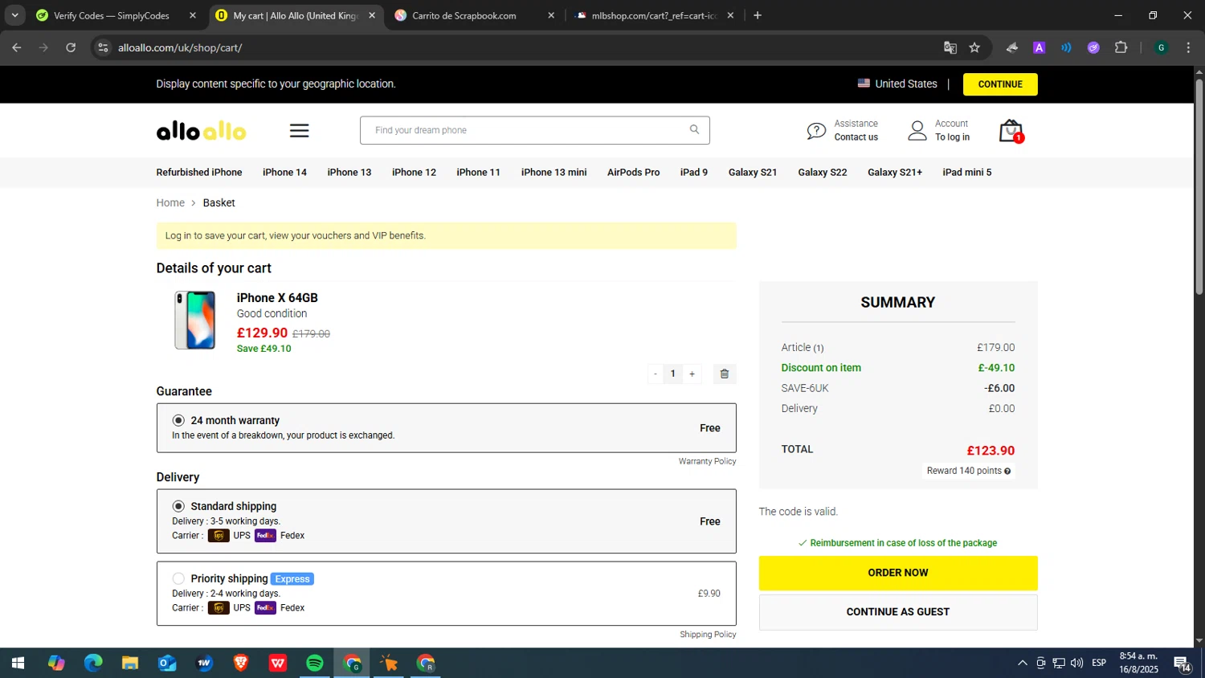Bookmark this page with star icon
Screen dimensions: 1205x678
point(974,47)
